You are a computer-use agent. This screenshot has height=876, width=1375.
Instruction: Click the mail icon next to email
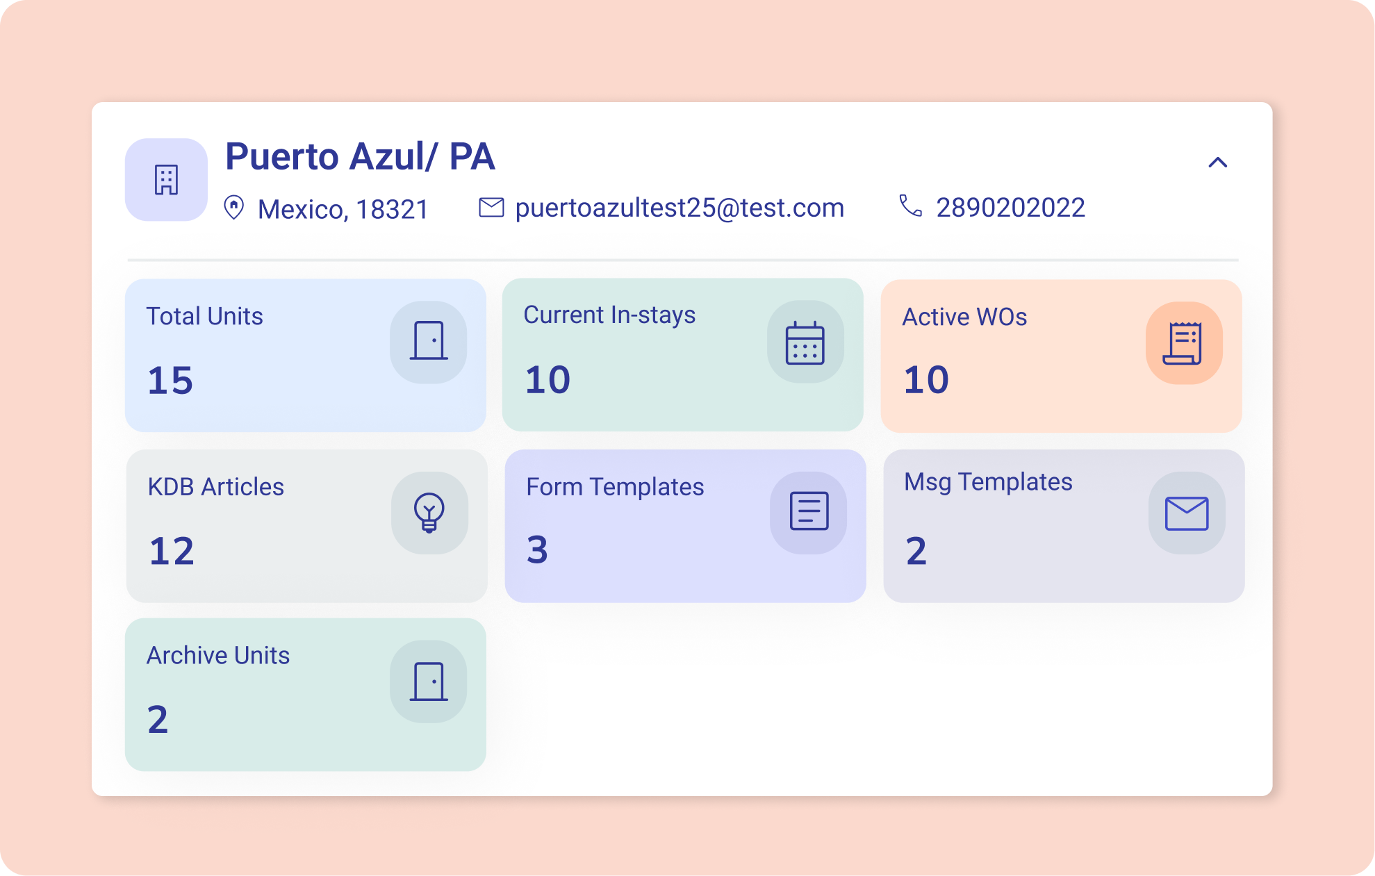(491, 207)
